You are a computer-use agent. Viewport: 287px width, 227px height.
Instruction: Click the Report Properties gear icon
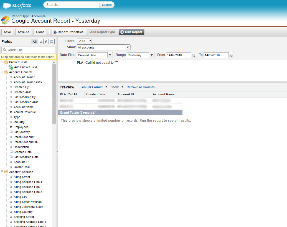(55, 32)
